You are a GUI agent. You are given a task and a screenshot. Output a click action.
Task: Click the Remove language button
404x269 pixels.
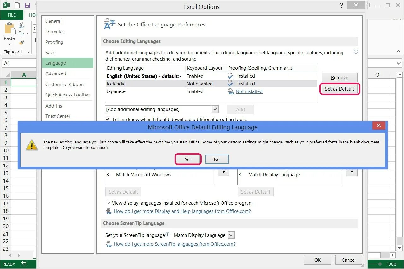340,78
